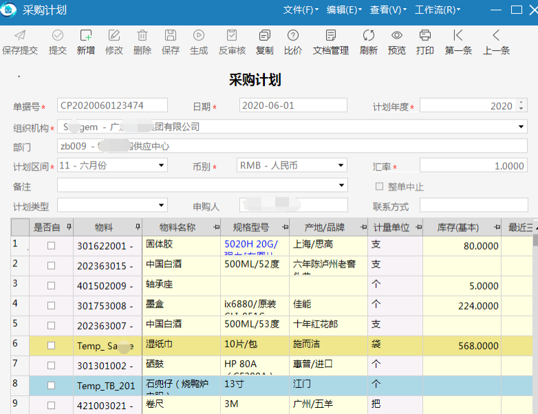Open the 币别 currency dropdown
The height and width of the screenshot is (414, 538).
(341, 165)
